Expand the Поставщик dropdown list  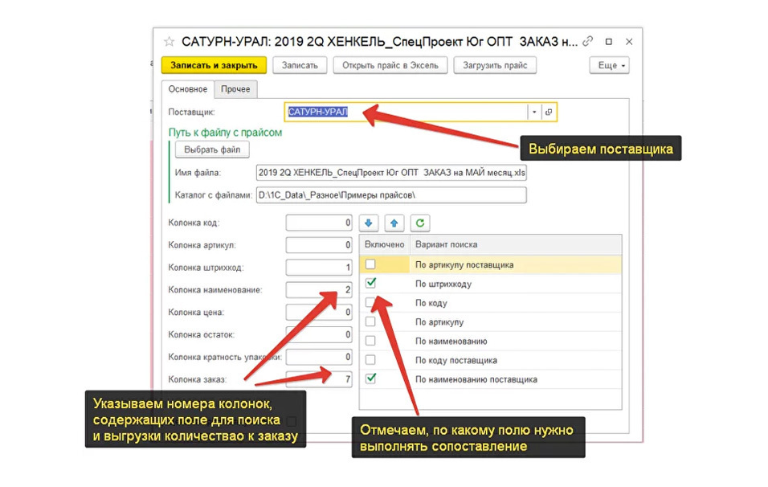point(534,113)
